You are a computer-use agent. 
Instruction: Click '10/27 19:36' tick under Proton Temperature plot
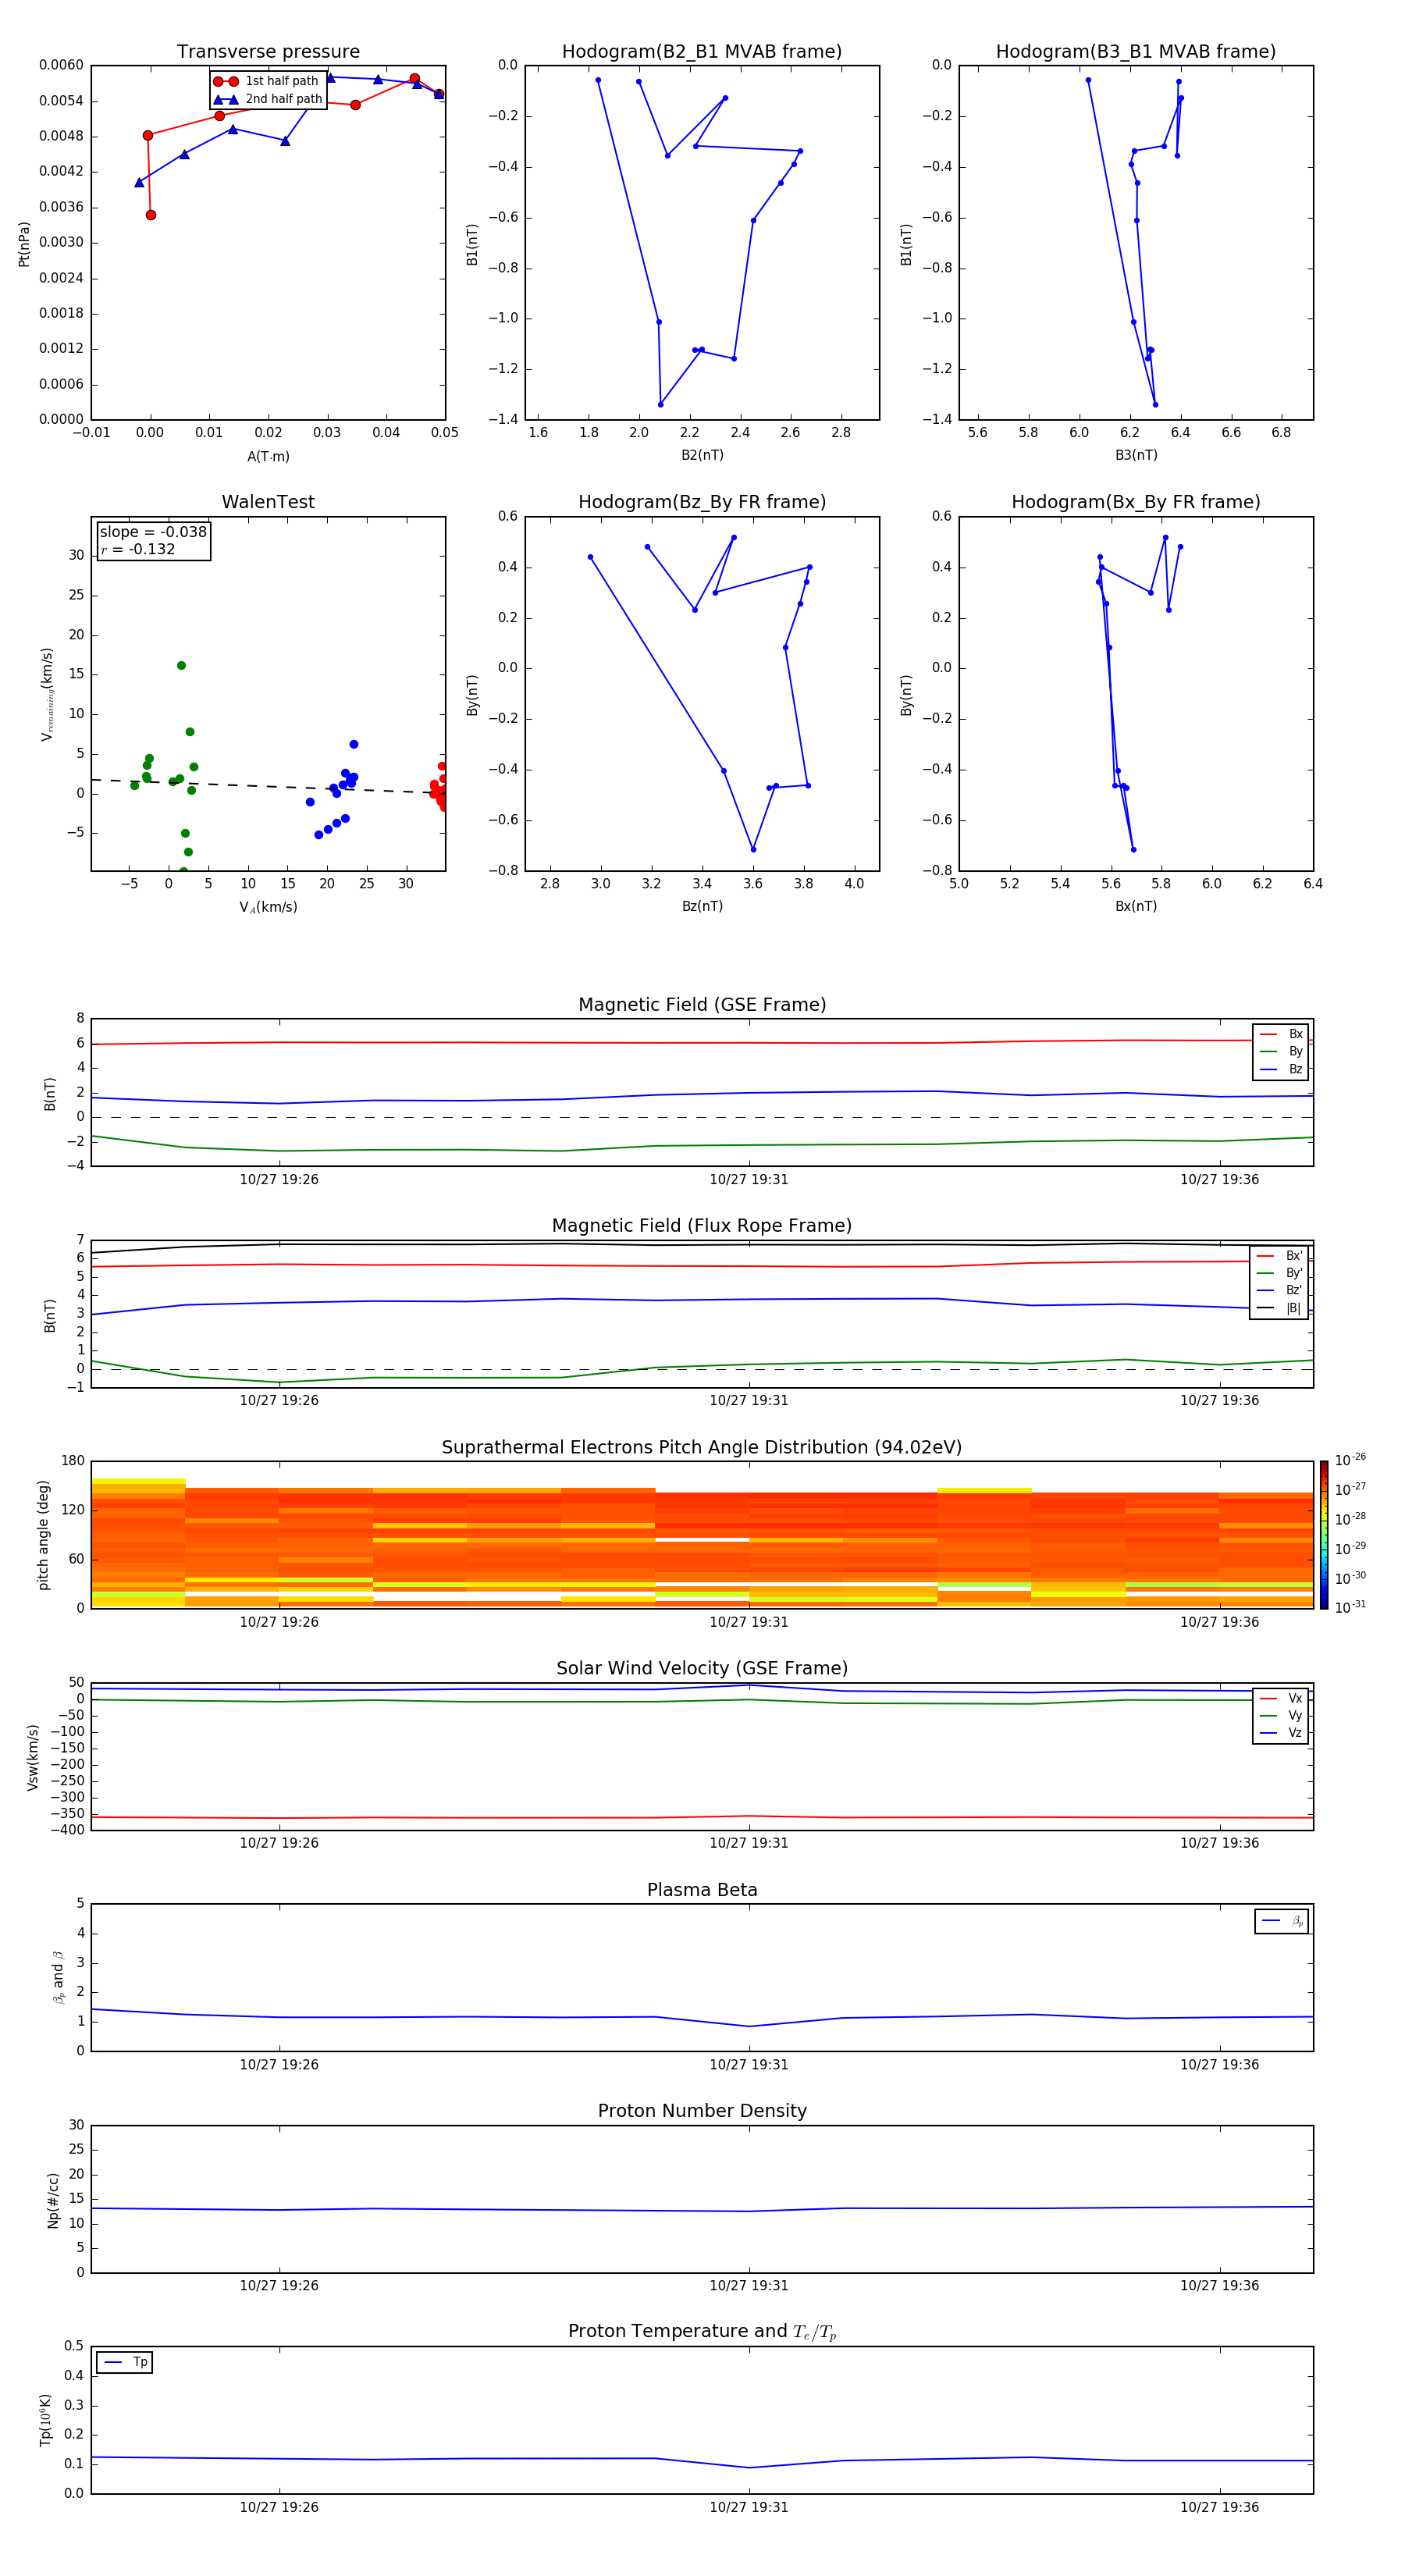1219,2507
